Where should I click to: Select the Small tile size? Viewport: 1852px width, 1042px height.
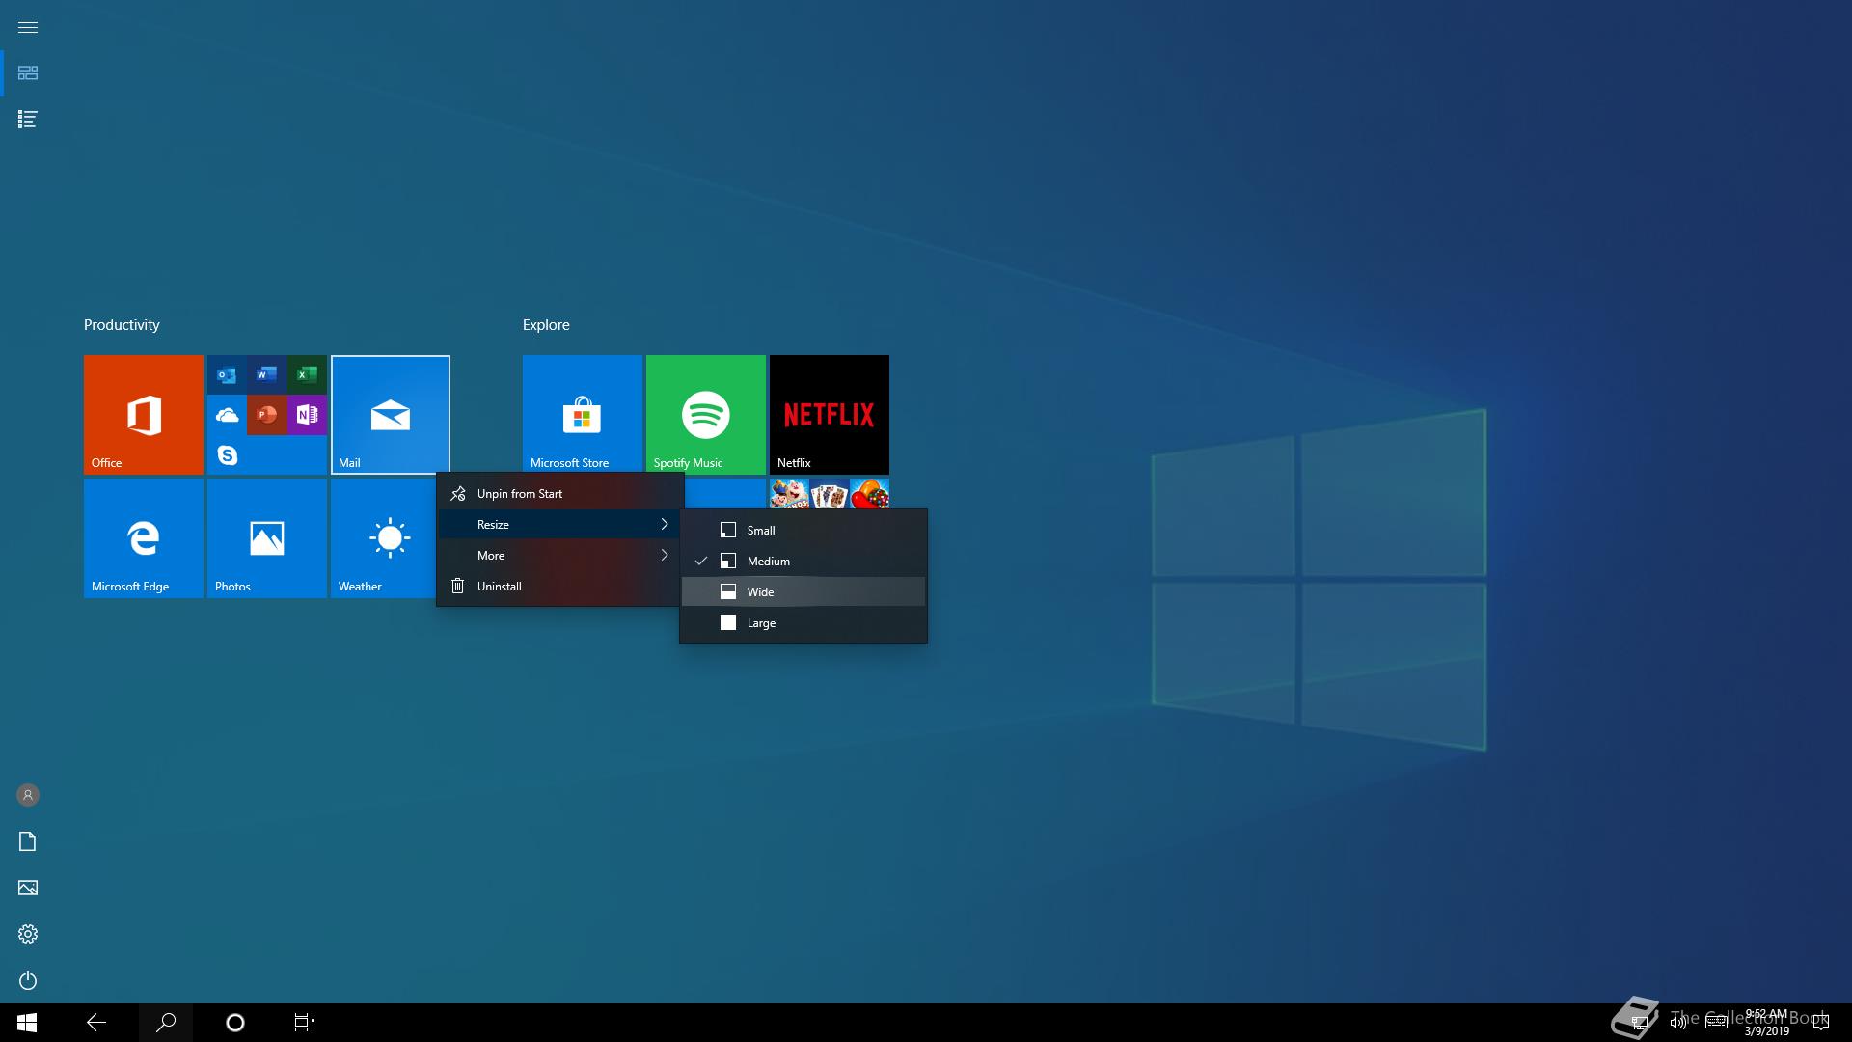(803, 530)
